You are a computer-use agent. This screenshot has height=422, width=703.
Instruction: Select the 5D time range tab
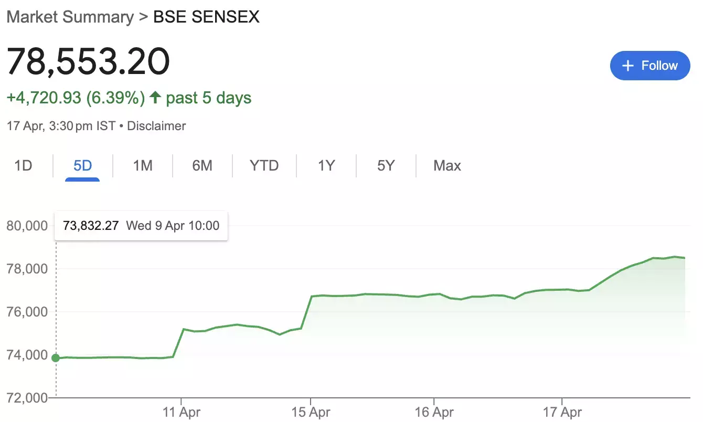click(x=81, y=165)
